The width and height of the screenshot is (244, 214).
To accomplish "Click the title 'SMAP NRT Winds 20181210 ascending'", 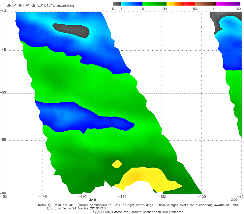I will tap(40, 5).
